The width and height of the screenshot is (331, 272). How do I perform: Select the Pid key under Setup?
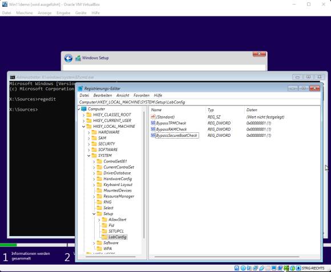pos(111,225)
